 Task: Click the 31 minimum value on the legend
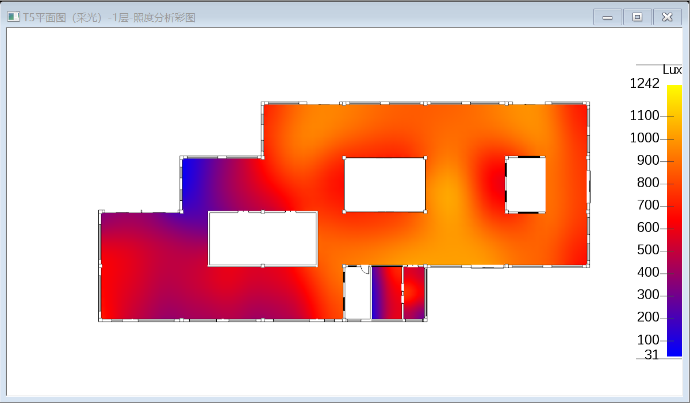click(x=651, y=355)
